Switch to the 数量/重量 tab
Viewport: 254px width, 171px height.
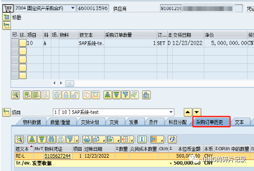(60, 122)
